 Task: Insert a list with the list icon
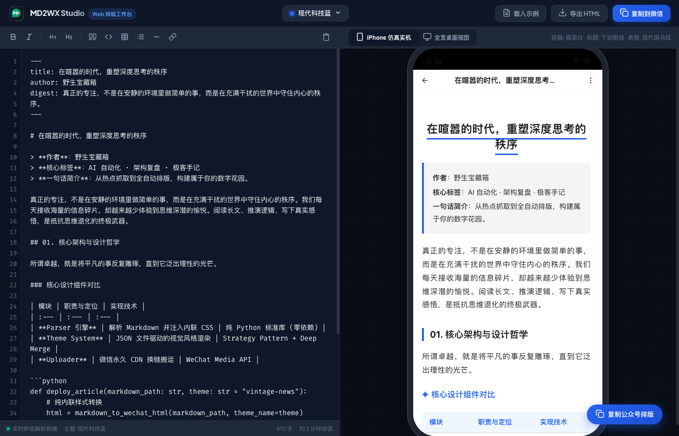(x=141, y=37)
